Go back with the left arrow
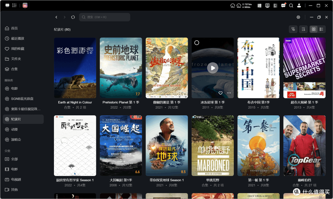 (x=56, y=17)
